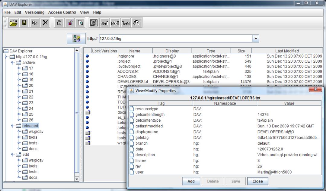Expand the wsgidav folder under released
This screenshot has height=191, width=326.
[19, 131]
